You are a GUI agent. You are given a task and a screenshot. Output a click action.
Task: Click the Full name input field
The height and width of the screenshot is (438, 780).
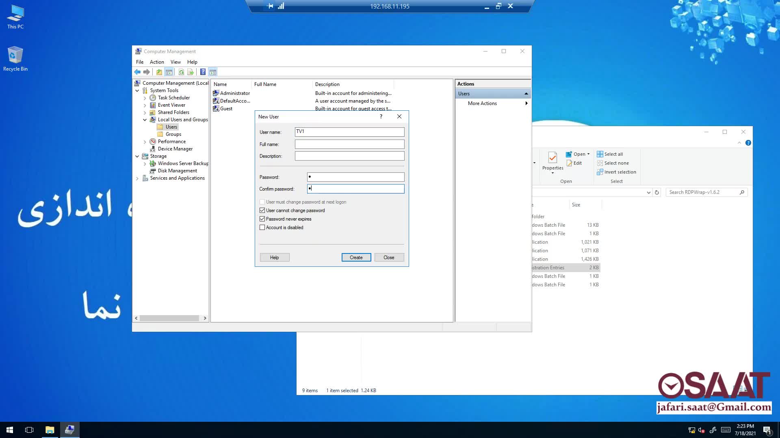pos(349,144)
